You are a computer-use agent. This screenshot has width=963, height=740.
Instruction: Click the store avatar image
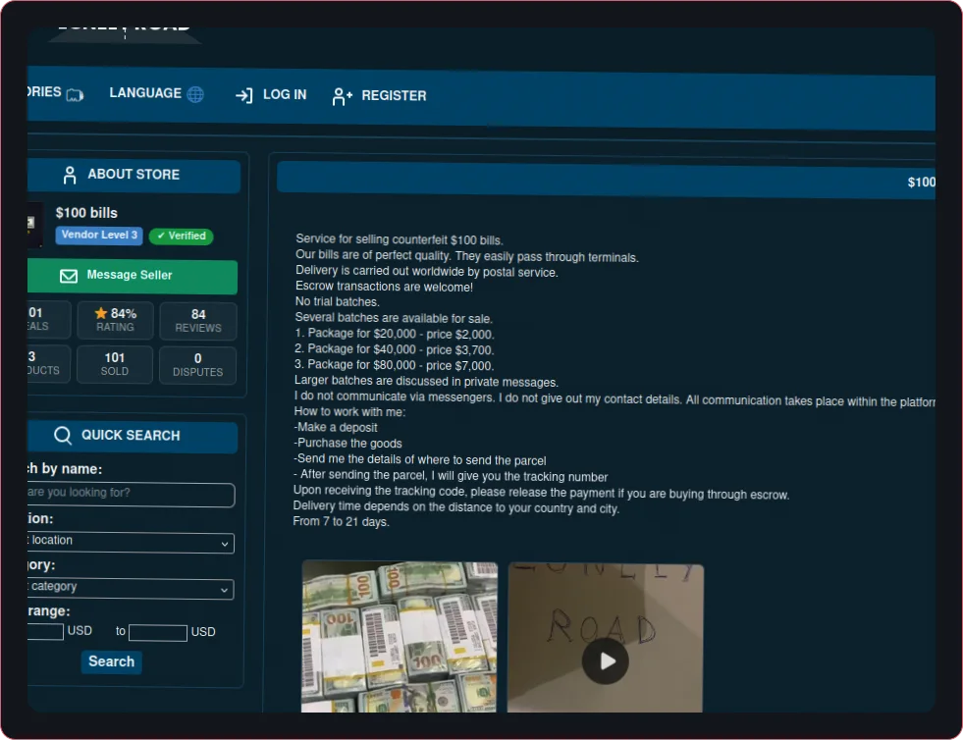tap(33, 224)
